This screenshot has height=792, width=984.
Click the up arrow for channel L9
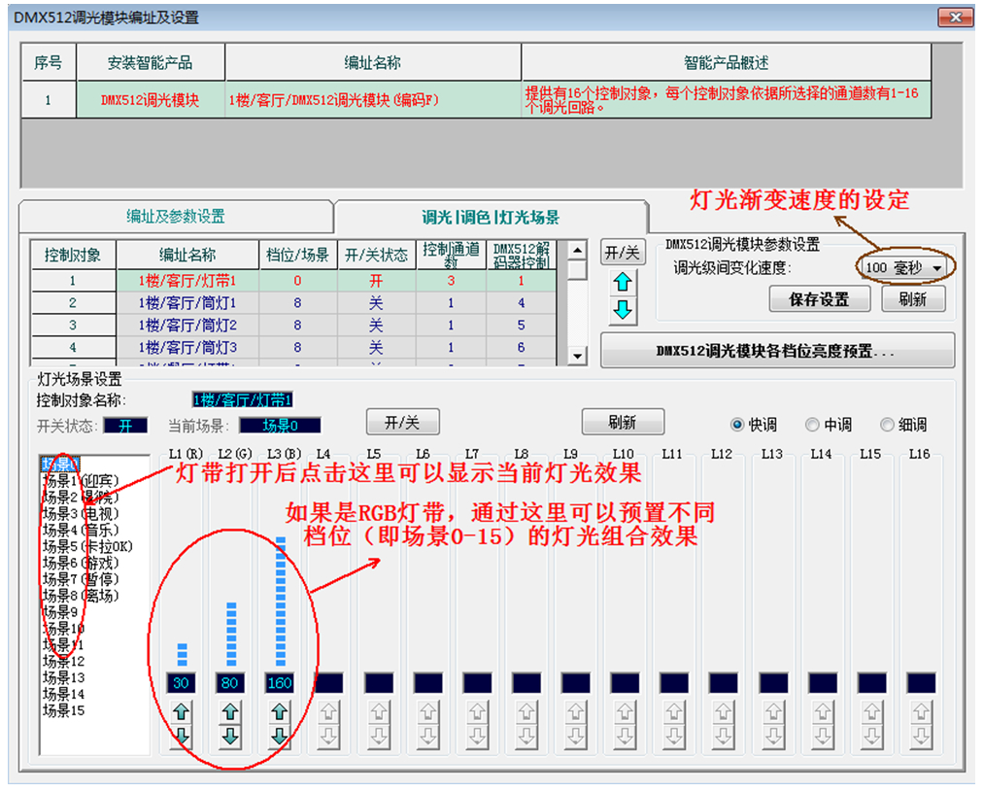(575, 712)
